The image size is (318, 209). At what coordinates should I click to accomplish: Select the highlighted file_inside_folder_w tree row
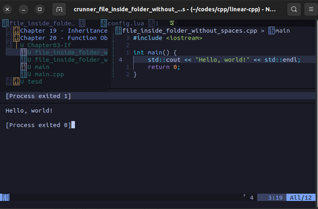[x=57, y=52]
